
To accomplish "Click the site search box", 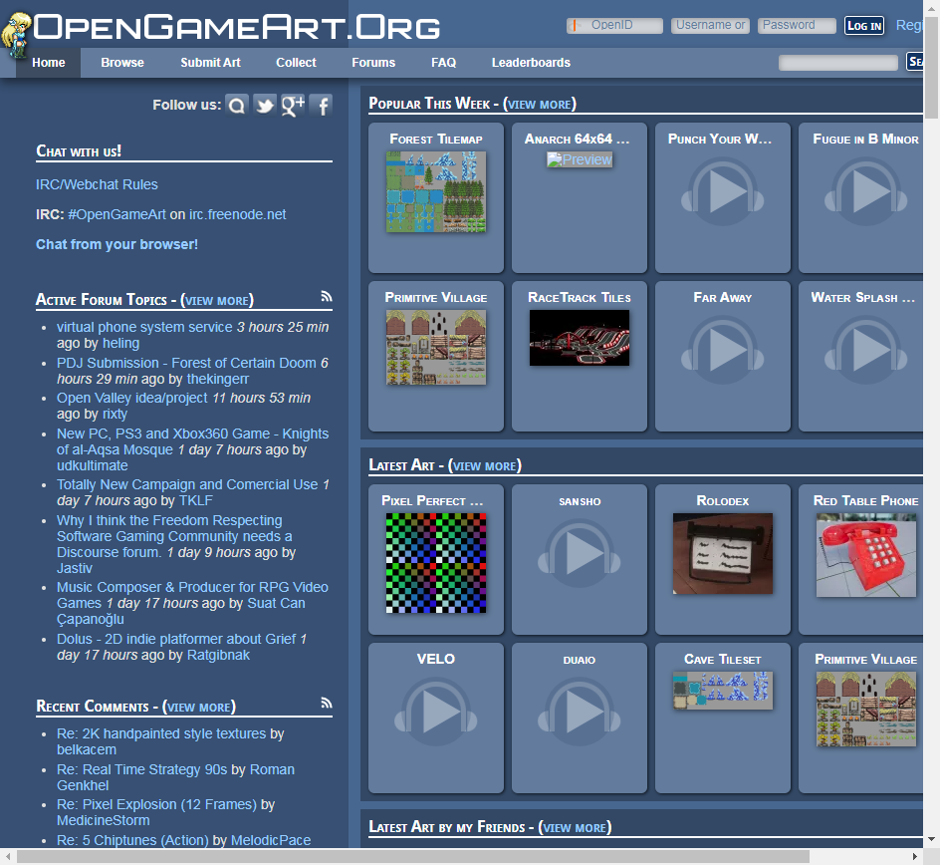I will [837, 63].
